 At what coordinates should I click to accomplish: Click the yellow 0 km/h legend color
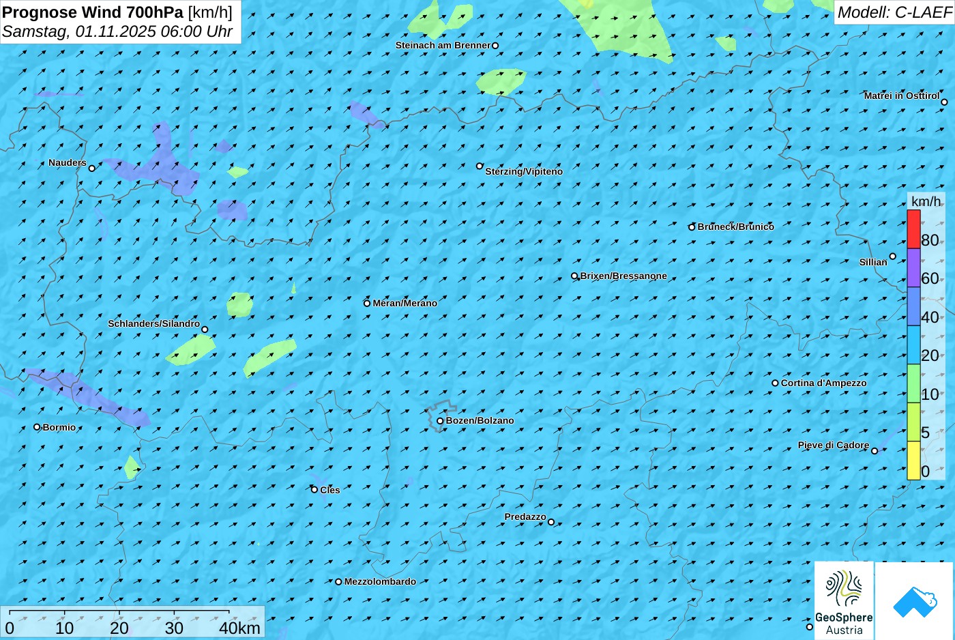(x=913, y=461)
